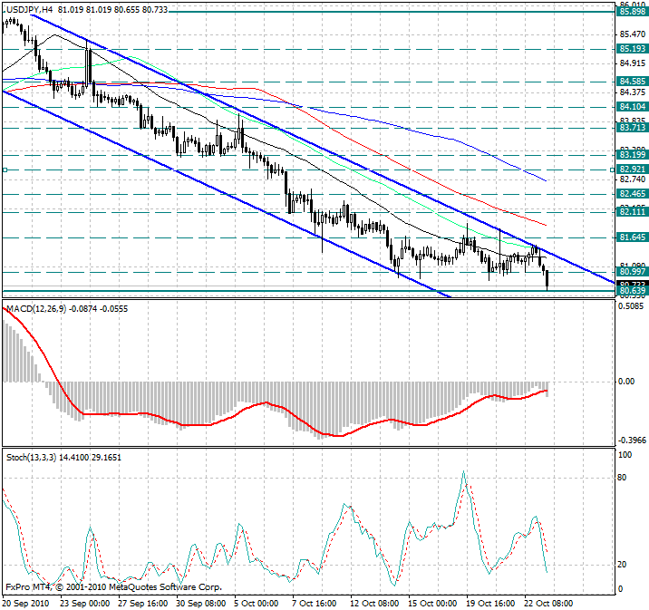Click the 83.713 level price tag
This screenshot has width=649, height=610.
633,128
